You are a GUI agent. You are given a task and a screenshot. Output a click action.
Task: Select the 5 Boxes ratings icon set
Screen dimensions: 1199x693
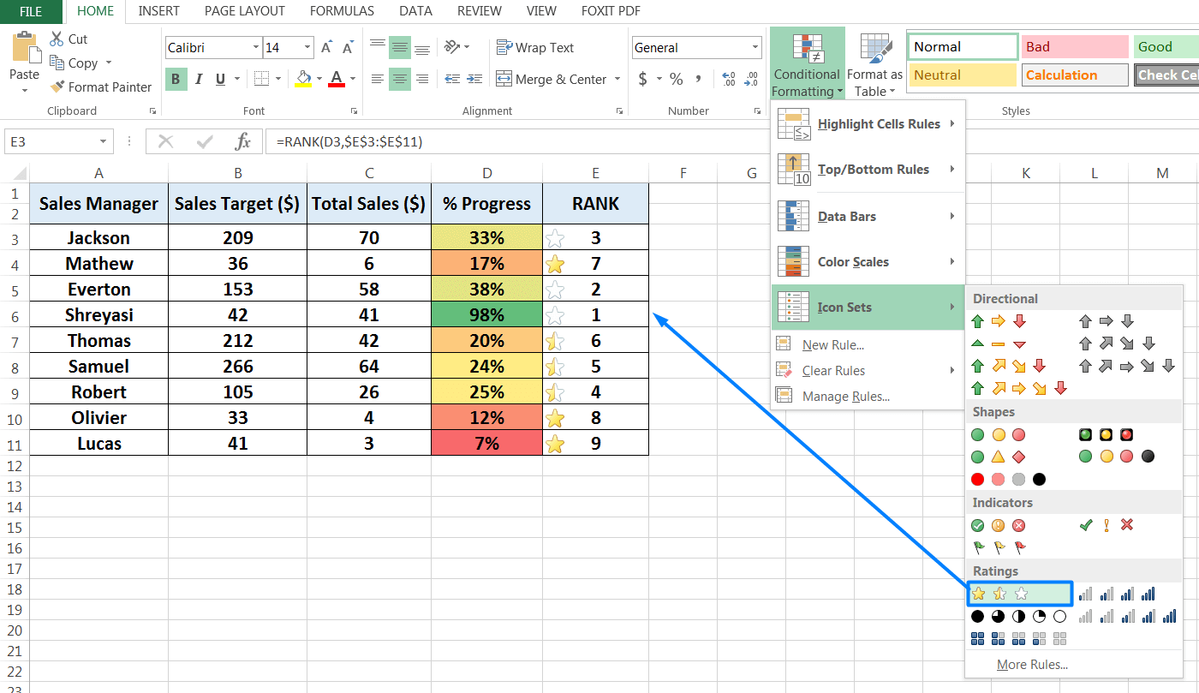1019,638
